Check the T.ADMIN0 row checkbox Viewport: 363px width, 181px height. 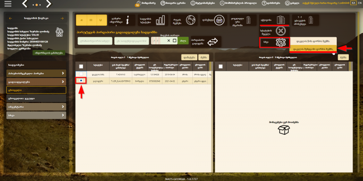81,74
